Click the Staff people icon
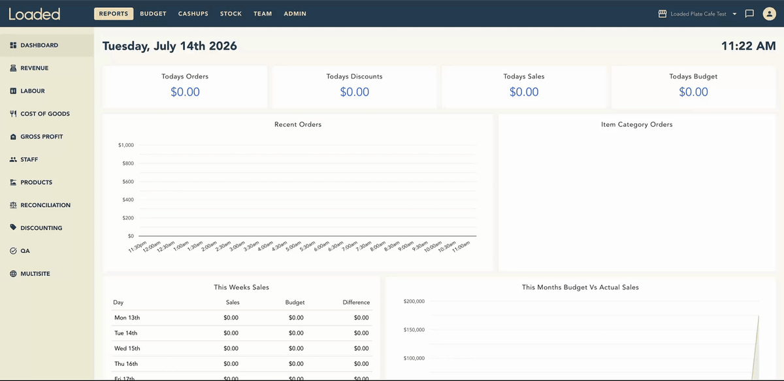This screenshot has width=784, height=381. [x=13, y=159]
